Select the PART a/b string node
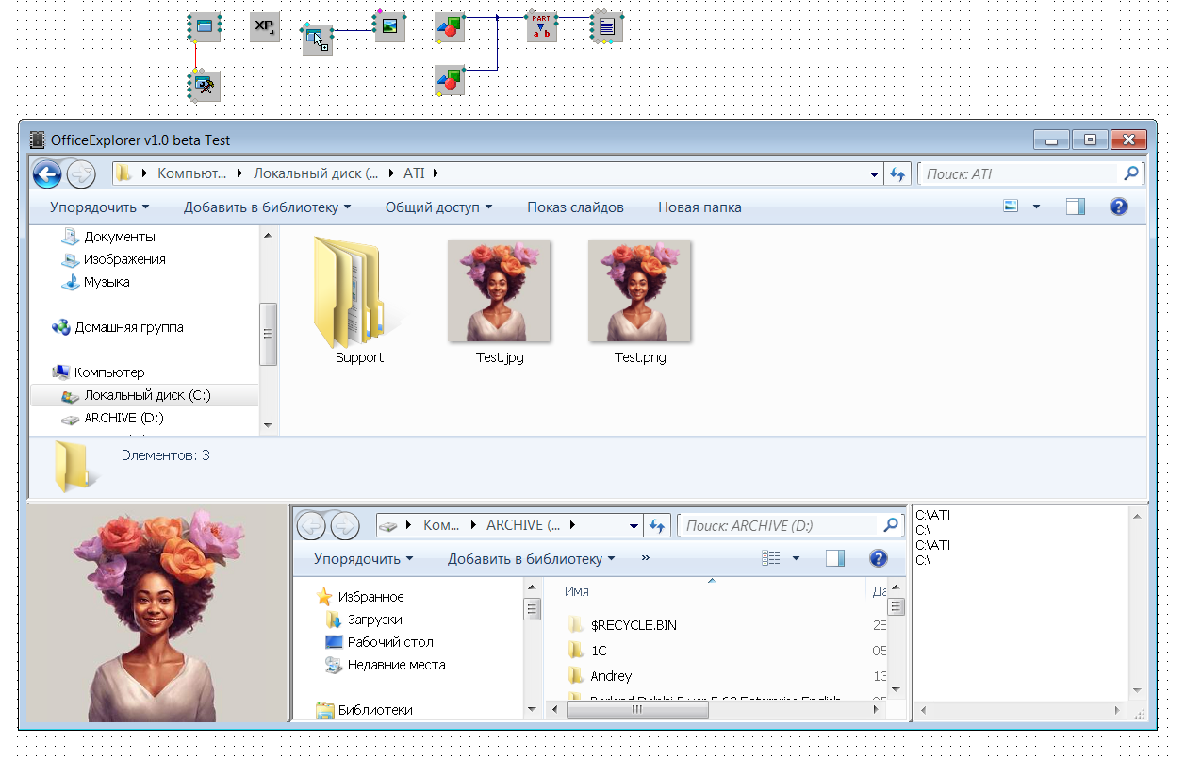 coord(541,26)
